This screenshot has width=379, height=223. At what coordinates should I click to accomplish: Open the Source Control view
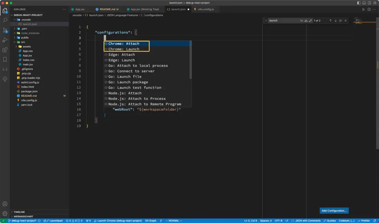click(5, 30)
